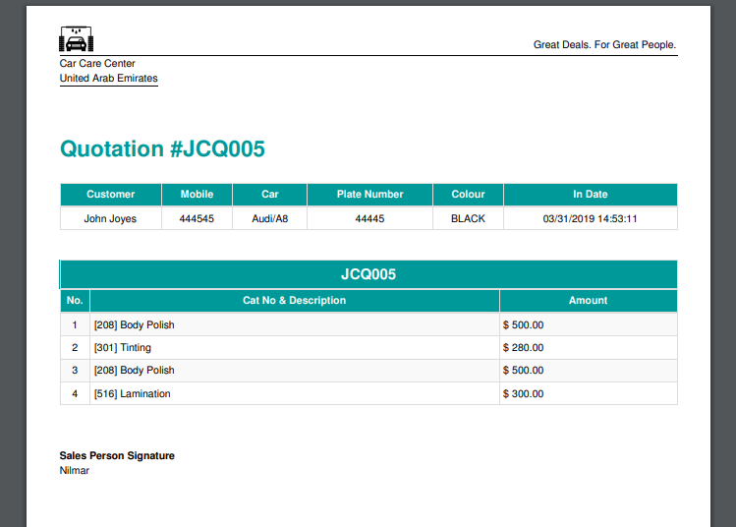The width and height of the screenshot is (736, 527).
Task: Select the date '03/31/2019 14:53:11'
Action: (x=590, y=219)
